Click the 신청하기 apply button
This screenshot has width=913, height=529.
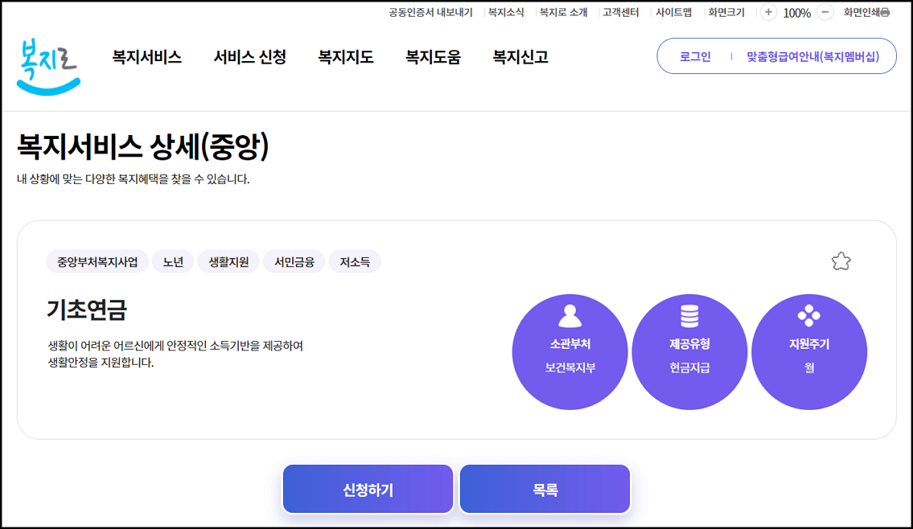point(368,489)
